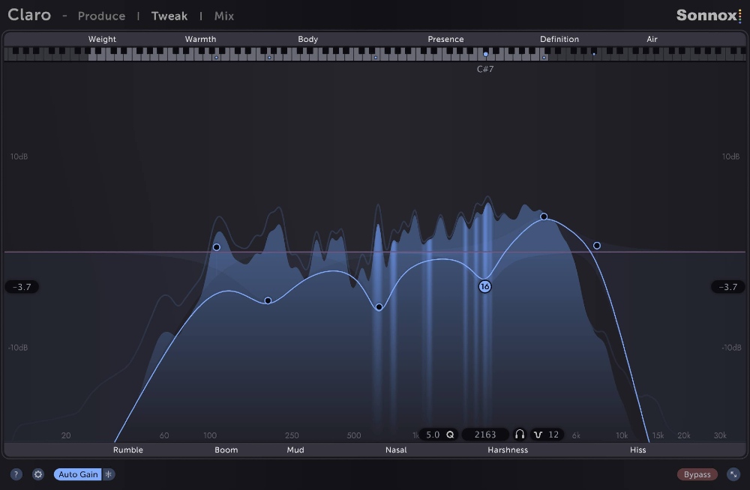The width and height of the screenshot is (750, 490).
Task: Disable the Auto Gain toggle
Action: 76,474
